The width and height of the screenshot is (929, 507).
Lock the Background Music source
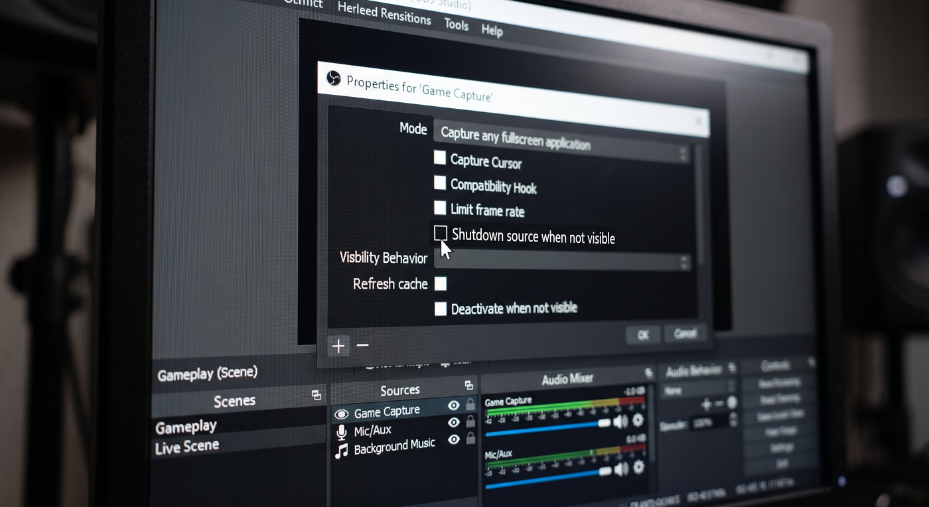[470, 438]
